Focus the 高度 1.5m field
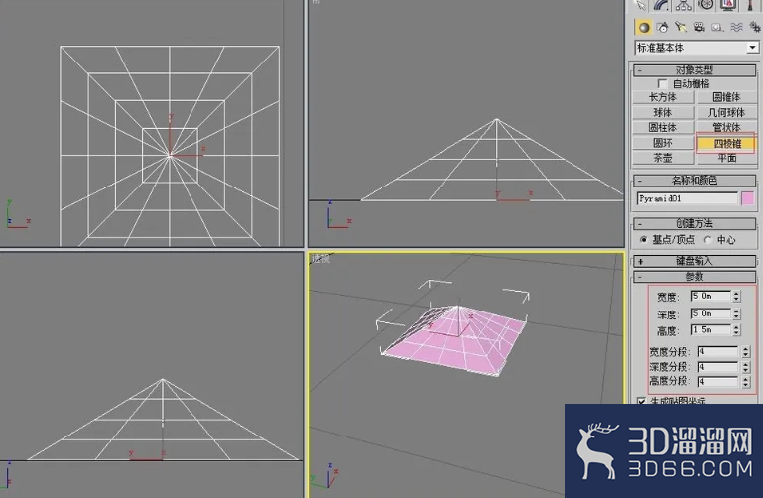763x498 pixels. click(x=710, y=330)
